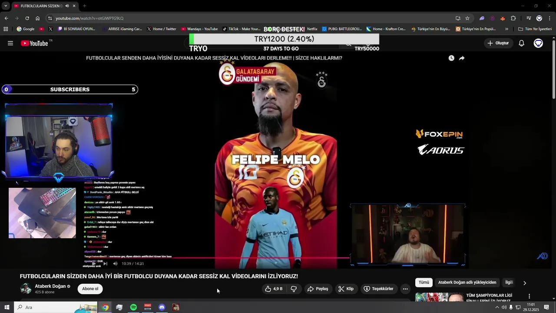Open the Chrome extensions puzzle icon
556x313 pixels.
[x=513, y=18]
